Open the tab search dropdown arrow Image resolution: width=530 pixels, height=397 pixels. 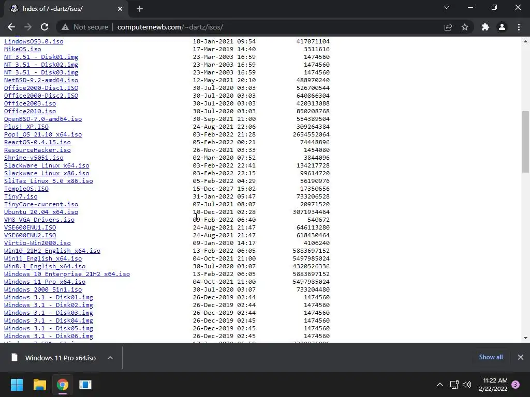tap(447, 7)
